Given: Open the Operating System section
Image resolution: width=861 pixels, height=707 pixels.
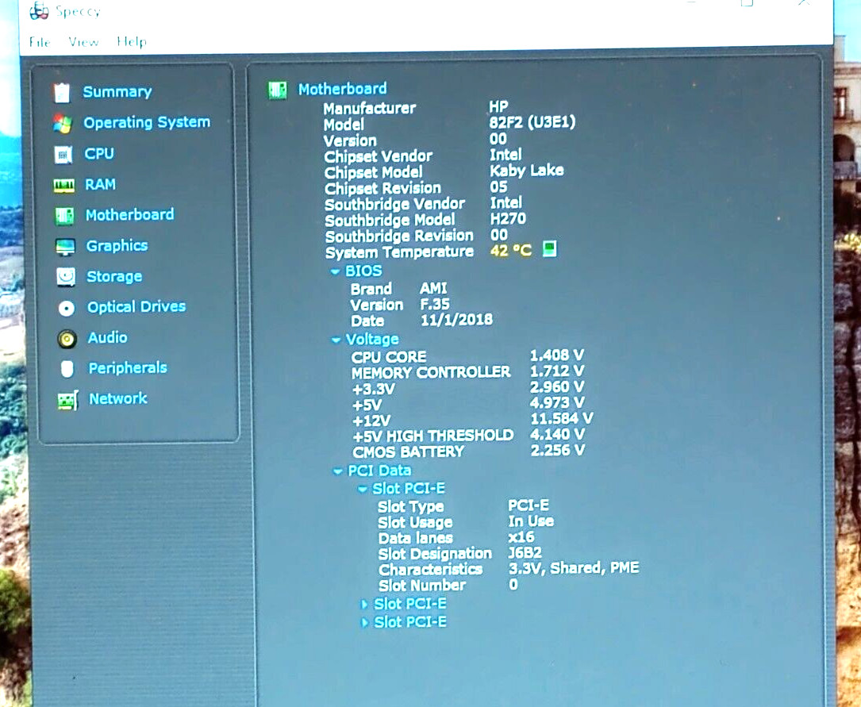Looking at the screenshot, I should click(x=147, y=122).
